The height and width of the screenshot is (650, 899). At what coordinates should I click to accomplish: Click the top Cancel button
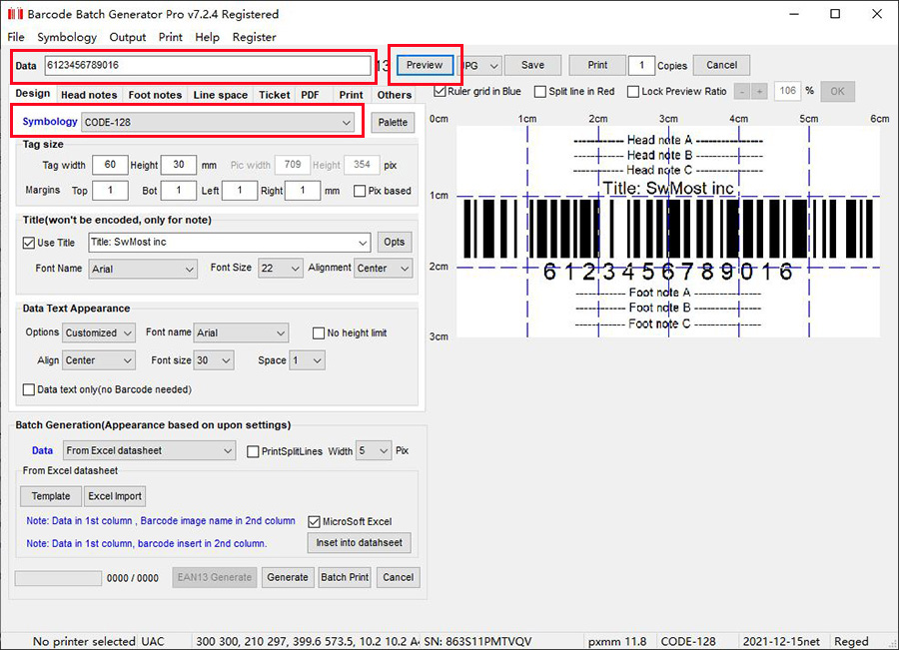coord(721,65)
